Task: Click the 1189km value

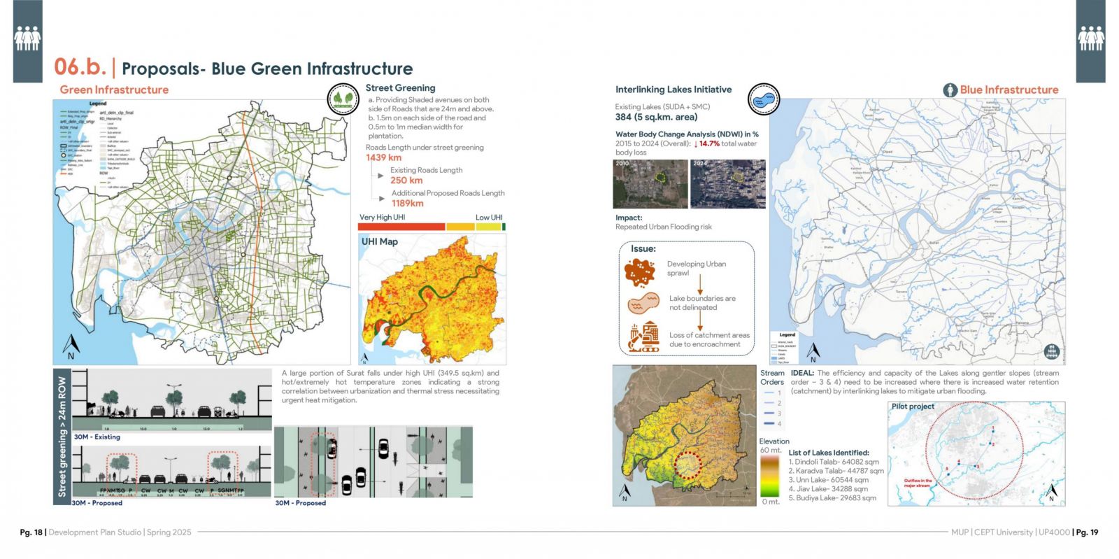Action: 407,203
